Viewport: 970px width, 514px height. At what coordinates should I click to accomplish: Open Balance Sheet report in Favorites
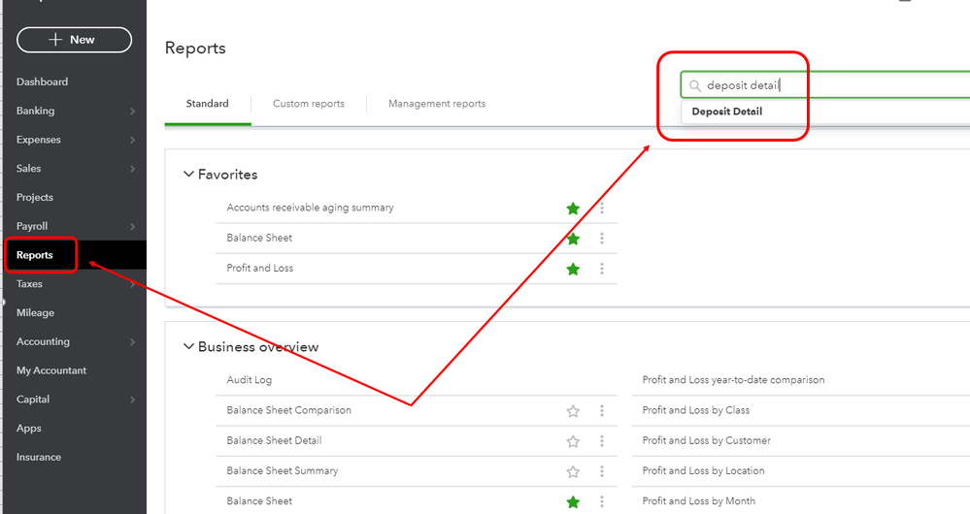pyautogui.click(x=259, y=238)
